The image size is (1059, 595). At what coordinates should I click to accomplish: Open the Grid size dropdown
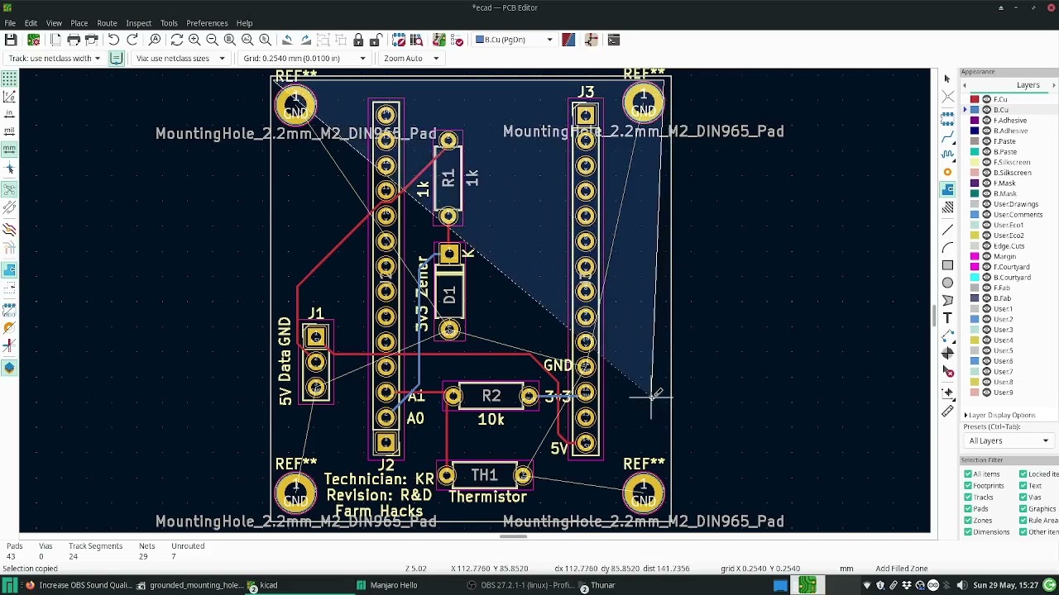(304, 58)
